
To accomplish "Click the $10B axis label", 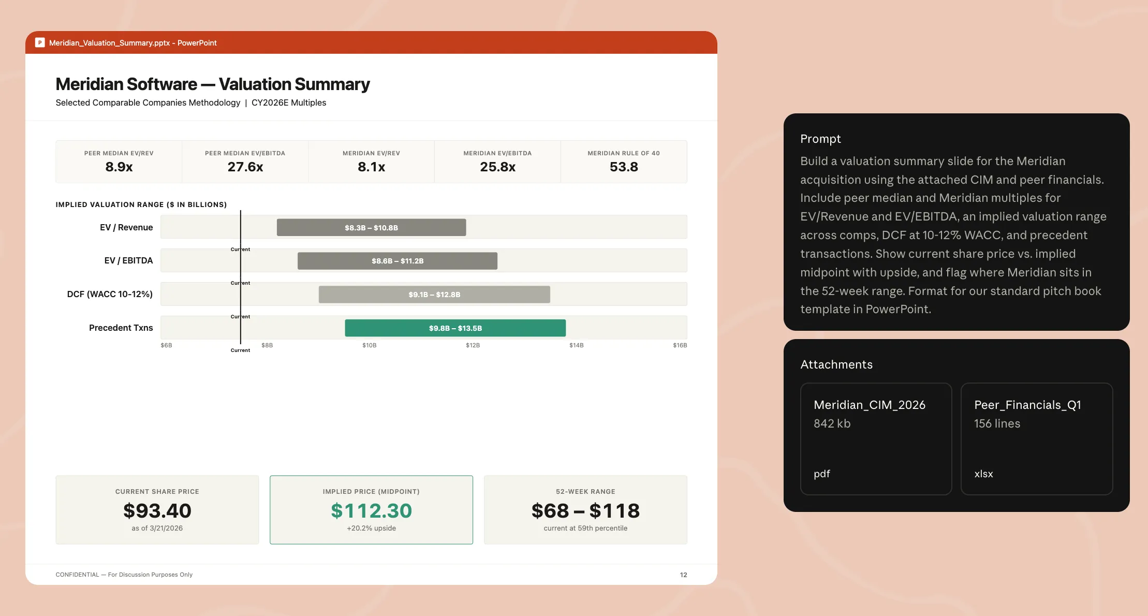I will pyautogui.click(x=370, y=345).
